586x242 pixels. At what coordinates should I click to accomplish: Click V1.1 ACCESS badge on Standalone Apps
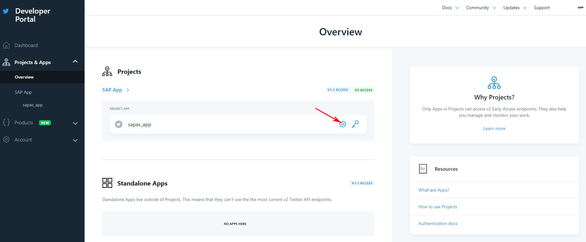click(x=362, y=183)
